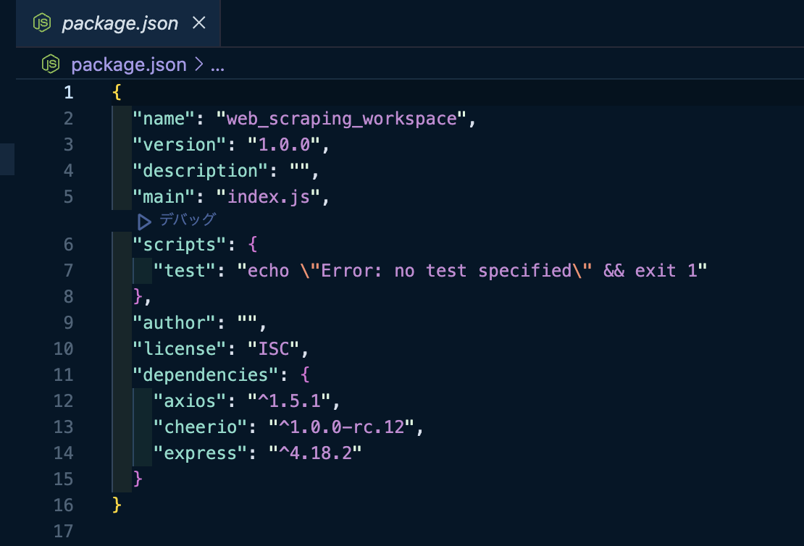This screenshot has height=546, width=804.
Task: Click the "main" key text
Action: [164, 198]
